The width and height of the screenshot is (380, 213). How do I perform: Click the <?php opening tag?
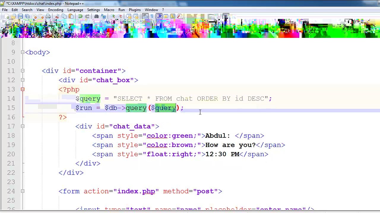tap(69, 89)
